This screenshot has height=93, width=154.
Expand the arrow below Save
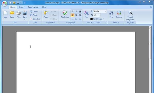pyautogui.click(x=25, y=19)
